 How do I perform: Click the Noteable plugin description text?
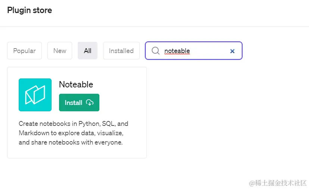[x=73, y=133]
